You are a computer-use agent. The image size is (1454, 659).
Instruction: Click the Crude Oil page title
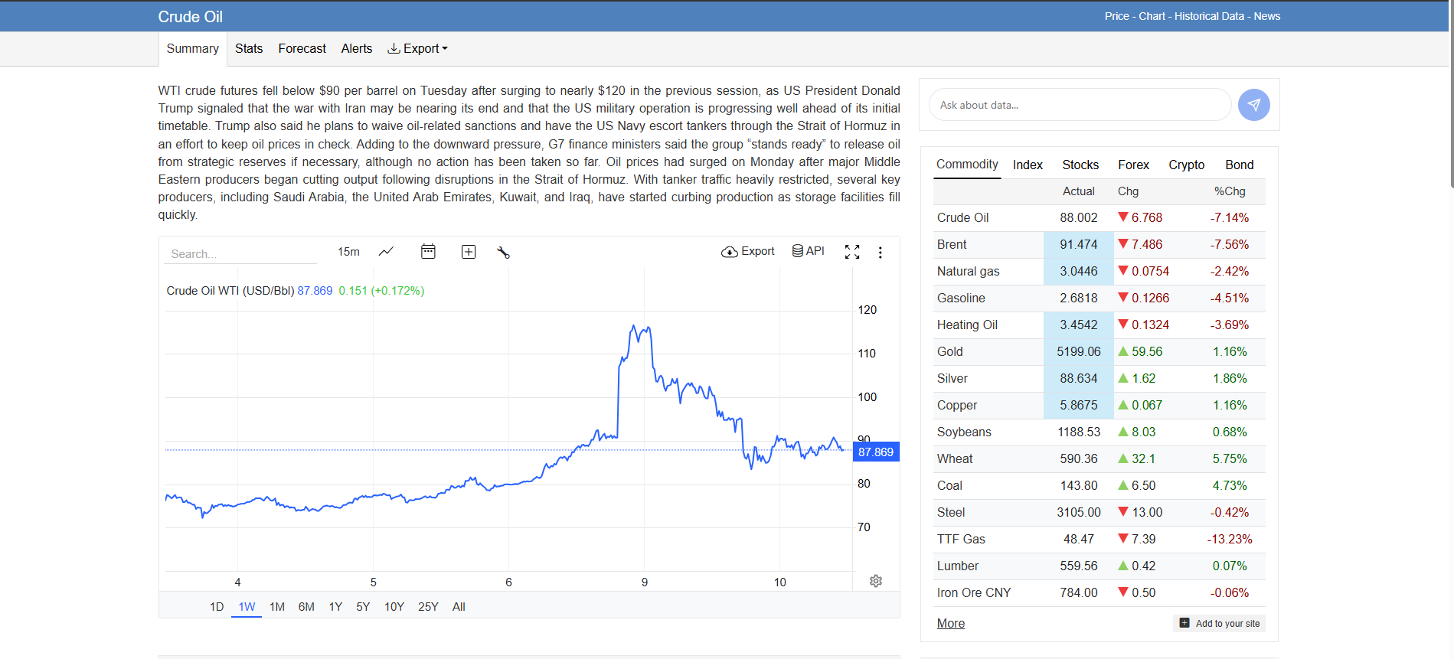pos(191,17)
